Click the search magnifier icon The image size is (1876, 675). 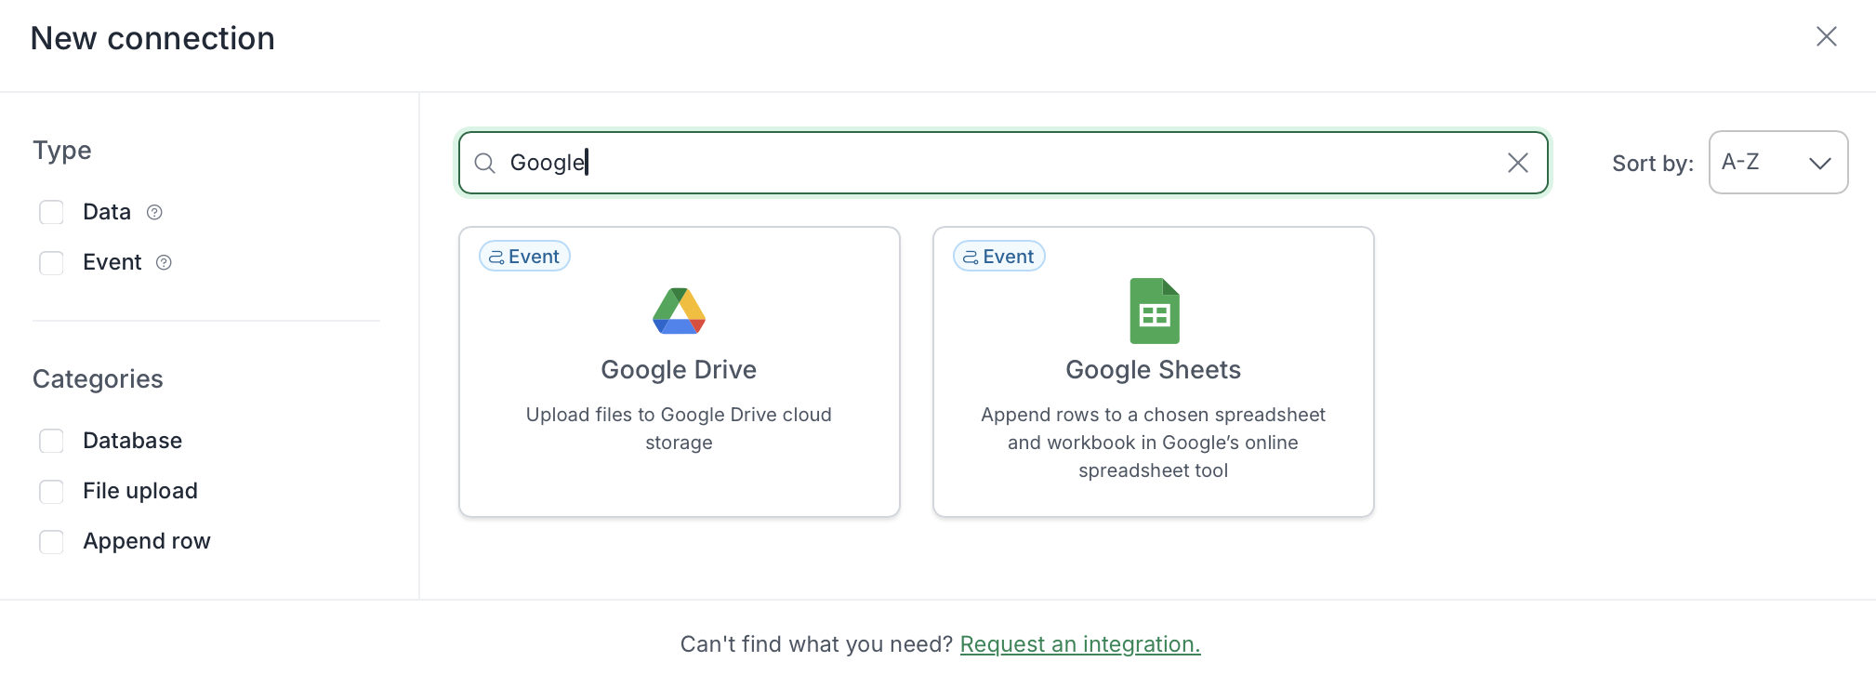[x=484, y=163]
